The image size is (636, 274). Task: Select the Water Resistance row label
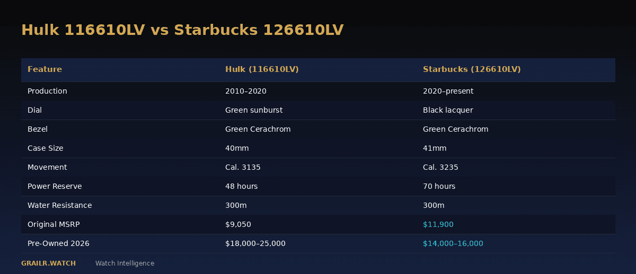pos(59,205)
